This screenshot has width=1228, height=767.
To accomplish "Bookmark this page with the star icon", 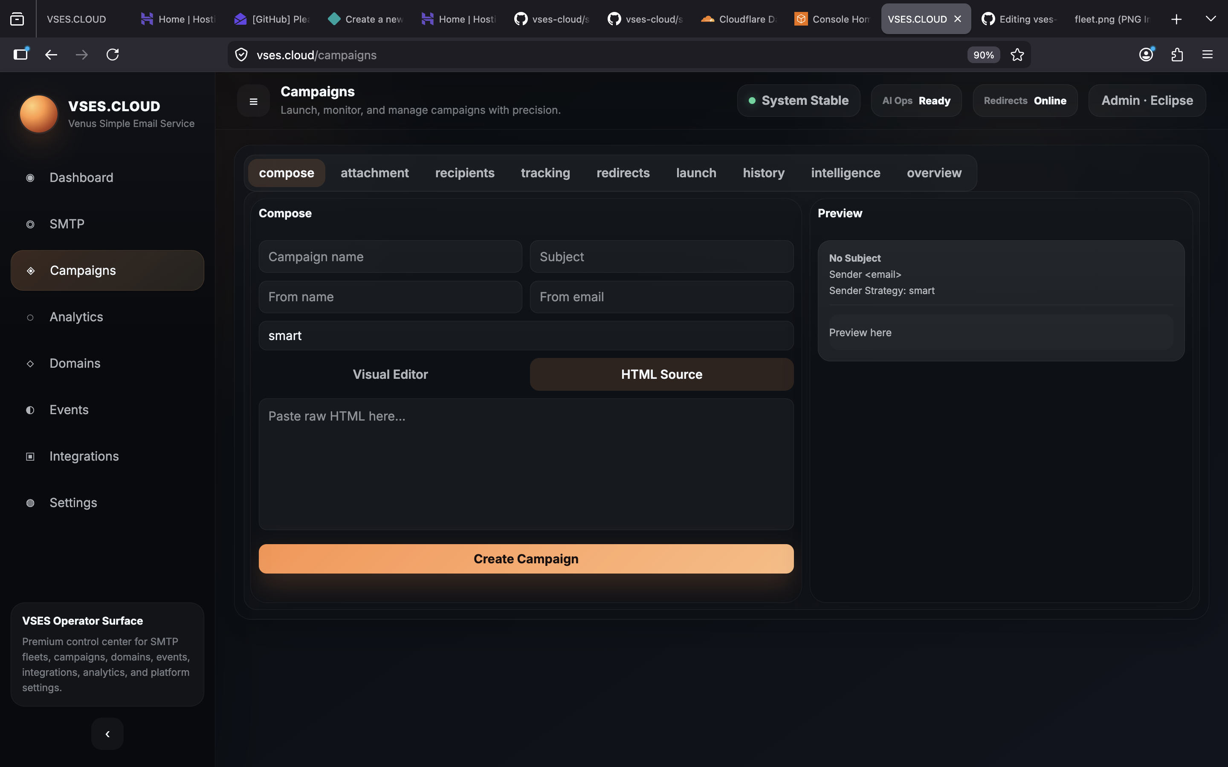I will [x=1017, y=55].
